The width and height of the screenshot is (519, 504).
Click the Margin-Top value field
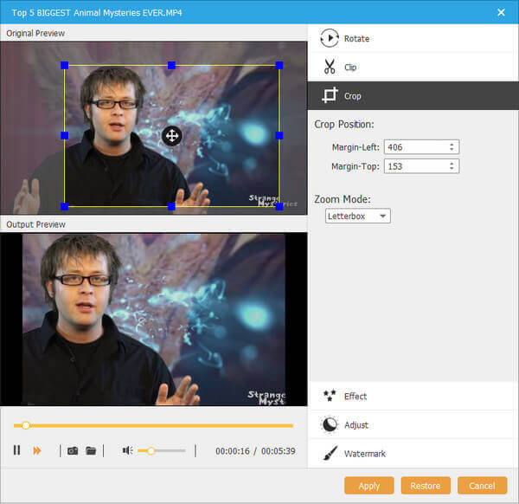pos(415,165)
